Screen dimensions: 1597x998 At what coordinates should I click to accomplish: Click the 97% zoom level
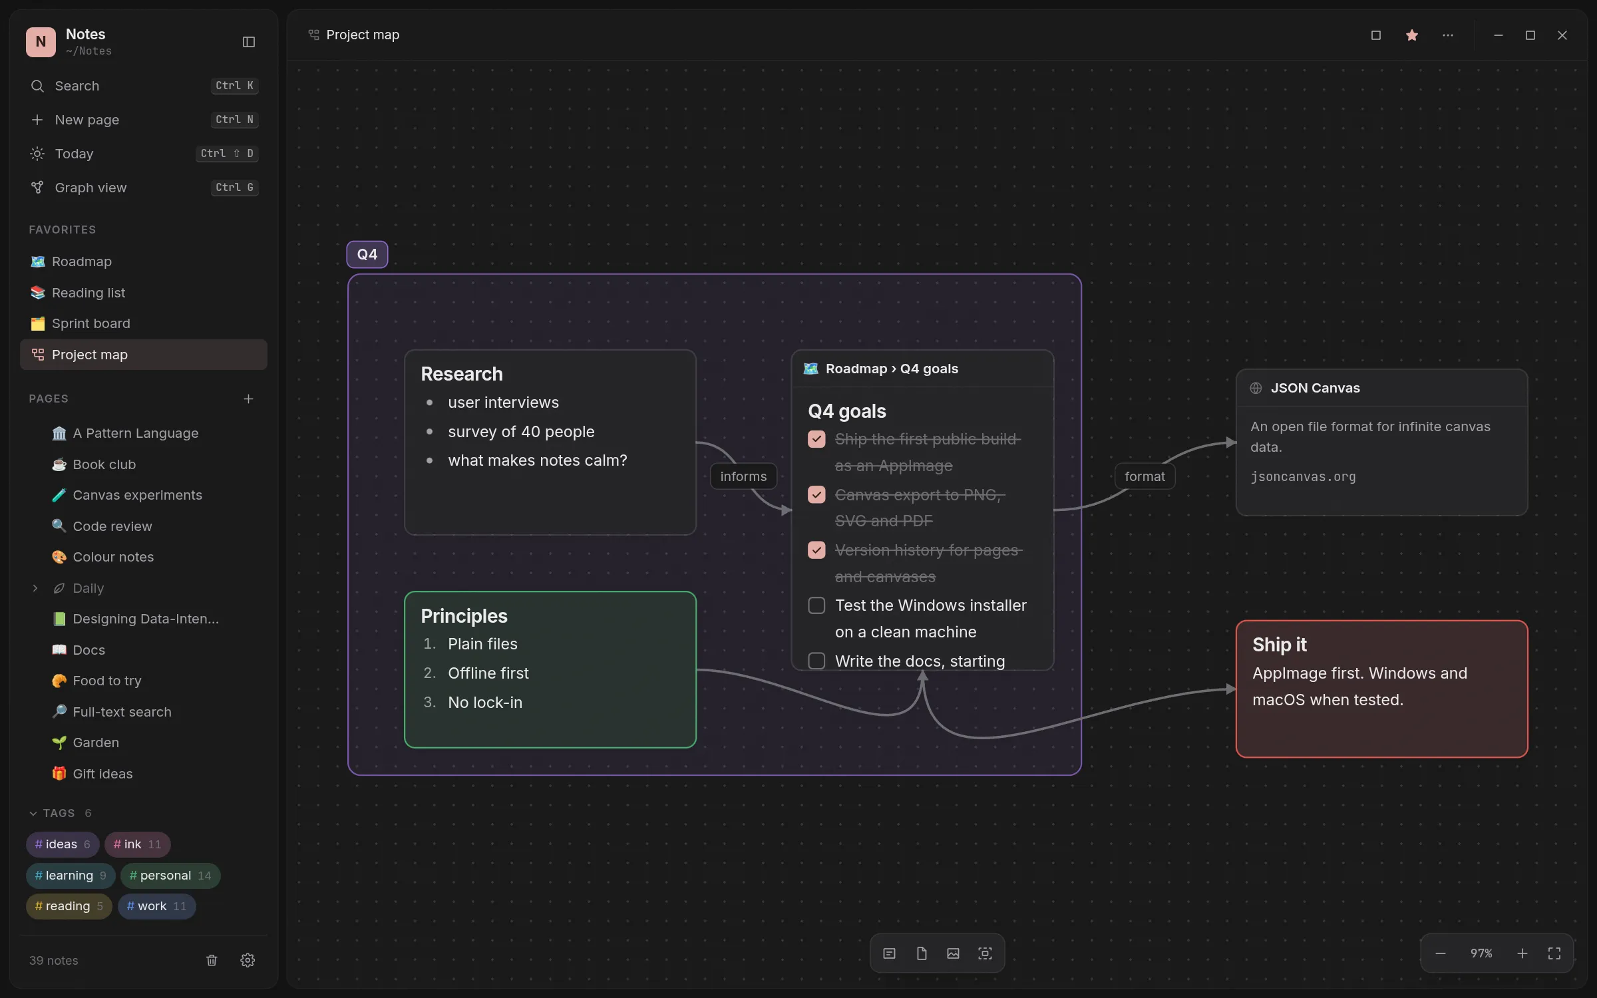coord(1481,953)
